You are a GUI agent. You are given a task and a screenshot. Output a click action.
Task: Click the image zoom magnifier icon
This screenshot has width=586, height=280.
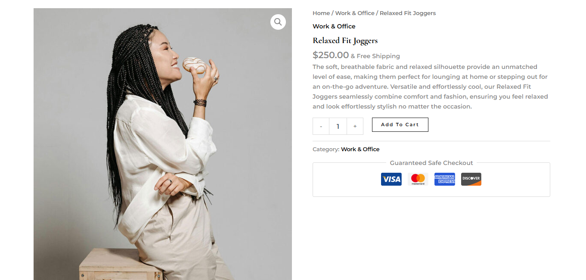click(278, 22)
